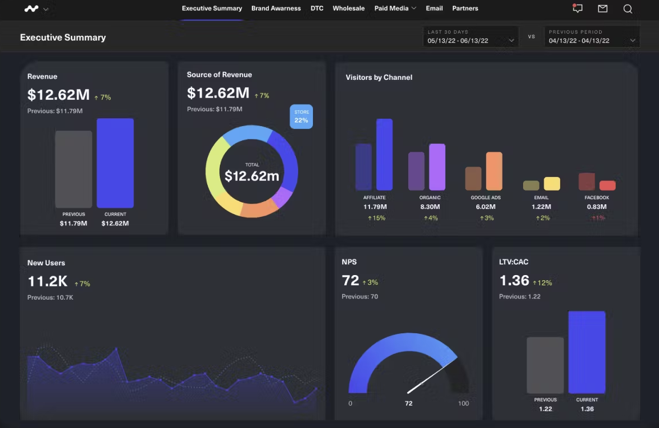Click the current Affiliate bar in chart

click(x=384, y=154)
